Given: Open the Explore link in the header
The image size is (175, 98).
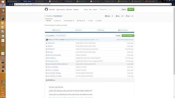Looking at the screenshot, I should pyautogui.click(x=76, y=10).
